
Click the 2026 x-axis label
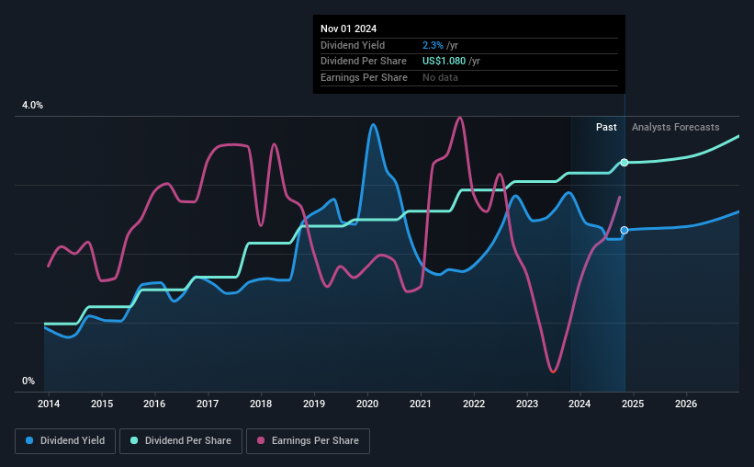click(x=686, y=404)
